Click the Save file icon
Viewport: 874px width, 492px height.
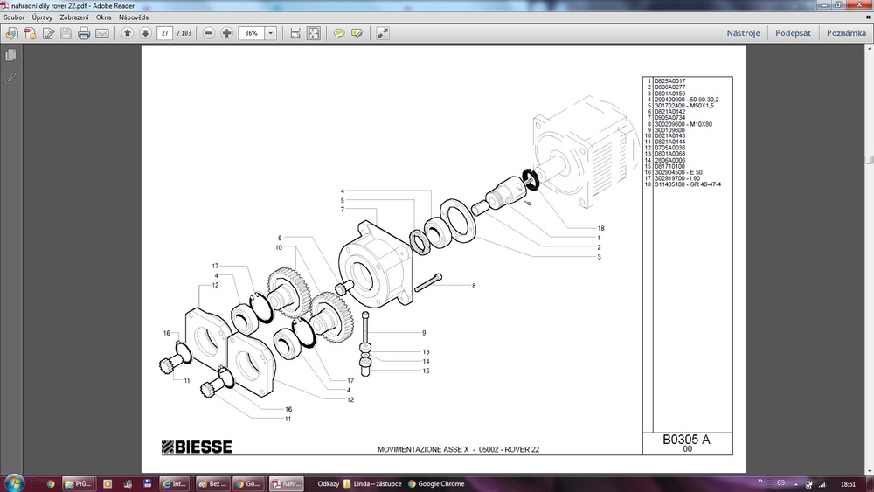point(66,33)
